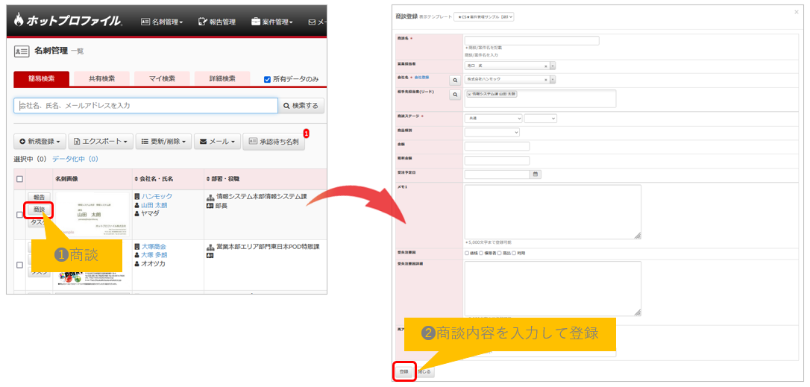
Task: Open the calendar picker for 受注予定日
Action: tap(535, 174)
